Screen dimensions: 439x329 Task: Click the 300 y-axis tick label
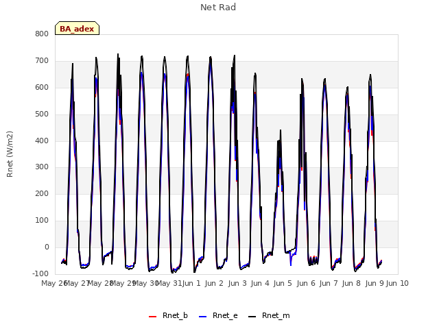click(42, 167)
